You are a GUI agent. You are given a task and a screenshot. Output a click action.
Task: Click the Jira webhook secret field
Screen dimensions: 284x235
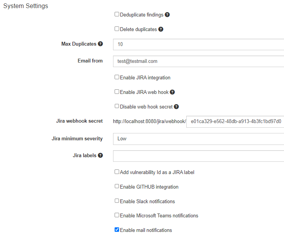[x=235, y=122]
